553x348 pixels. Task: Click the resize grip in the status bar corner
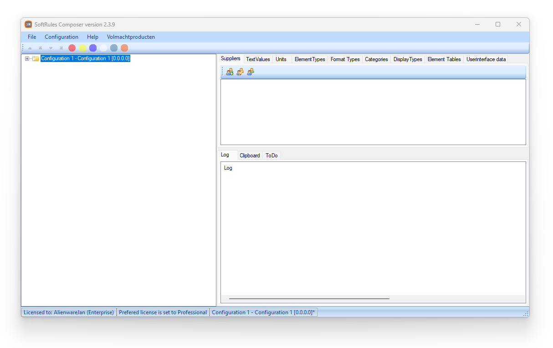tap(526, 313)
